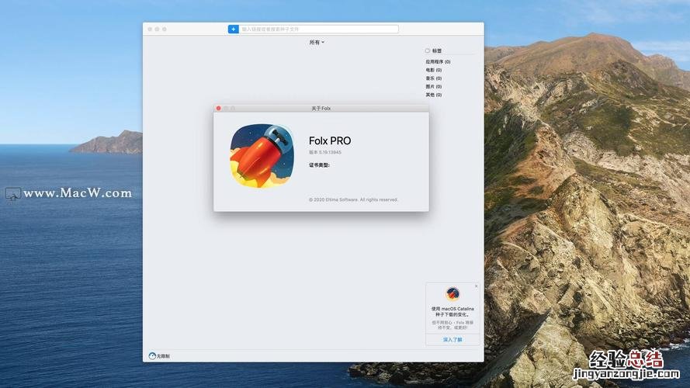Viewport: 690px width, 388px height.
Task: Focus the link or torrent search field
Action: point(319,29)
